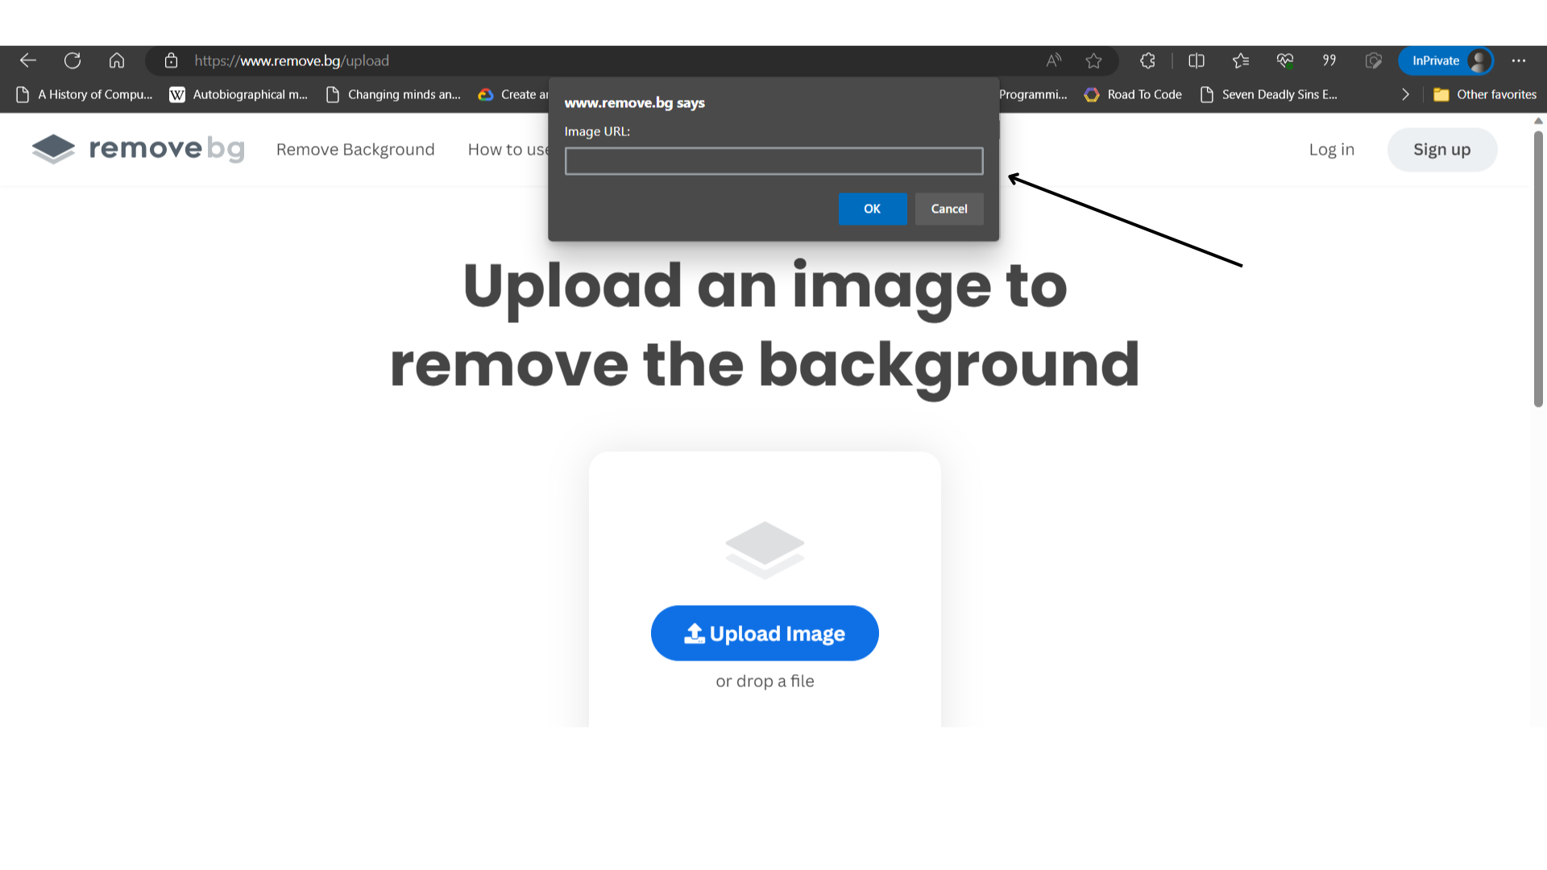Select the How to use menu item
The height and width of the screenshot is (870, 1547).
pyautogui.click(x=510, y=149)
